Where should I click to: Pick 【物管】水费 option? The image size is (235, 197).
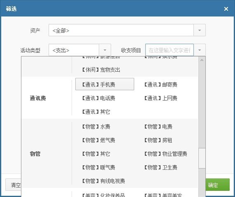(96, 127)
